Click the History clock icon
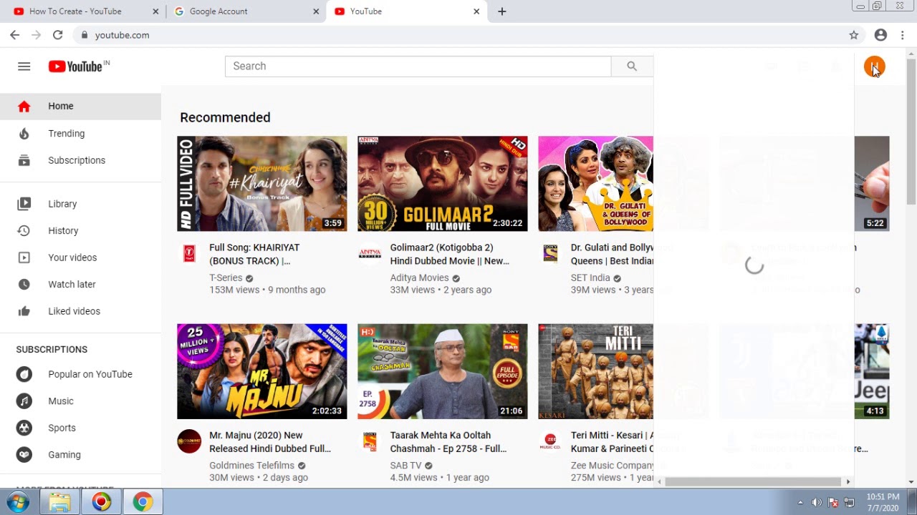 coord(24,230)
